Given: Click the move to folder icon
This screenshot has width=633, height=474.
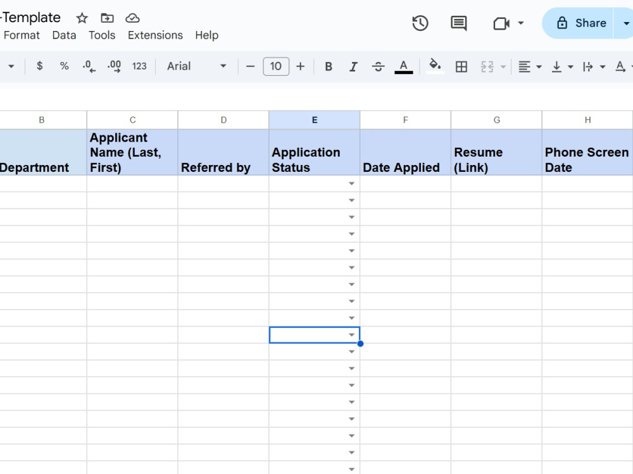Looking at the screenshot, I should click(107, 18).
